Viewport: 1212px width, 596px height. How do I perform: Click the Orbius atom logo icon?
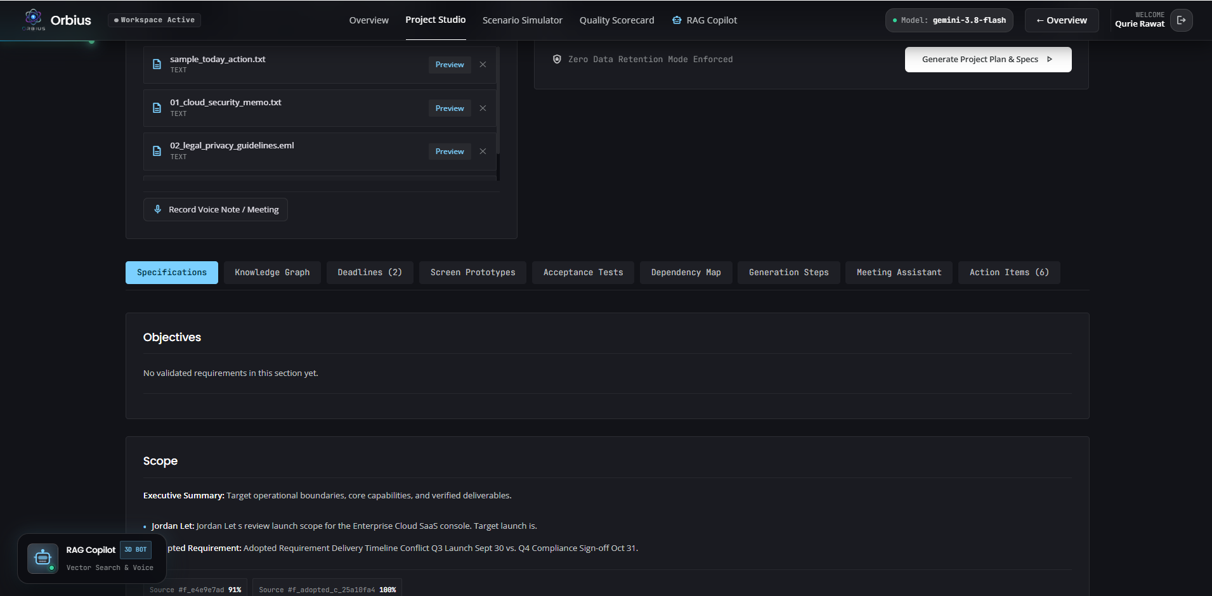tap(34, 19)
